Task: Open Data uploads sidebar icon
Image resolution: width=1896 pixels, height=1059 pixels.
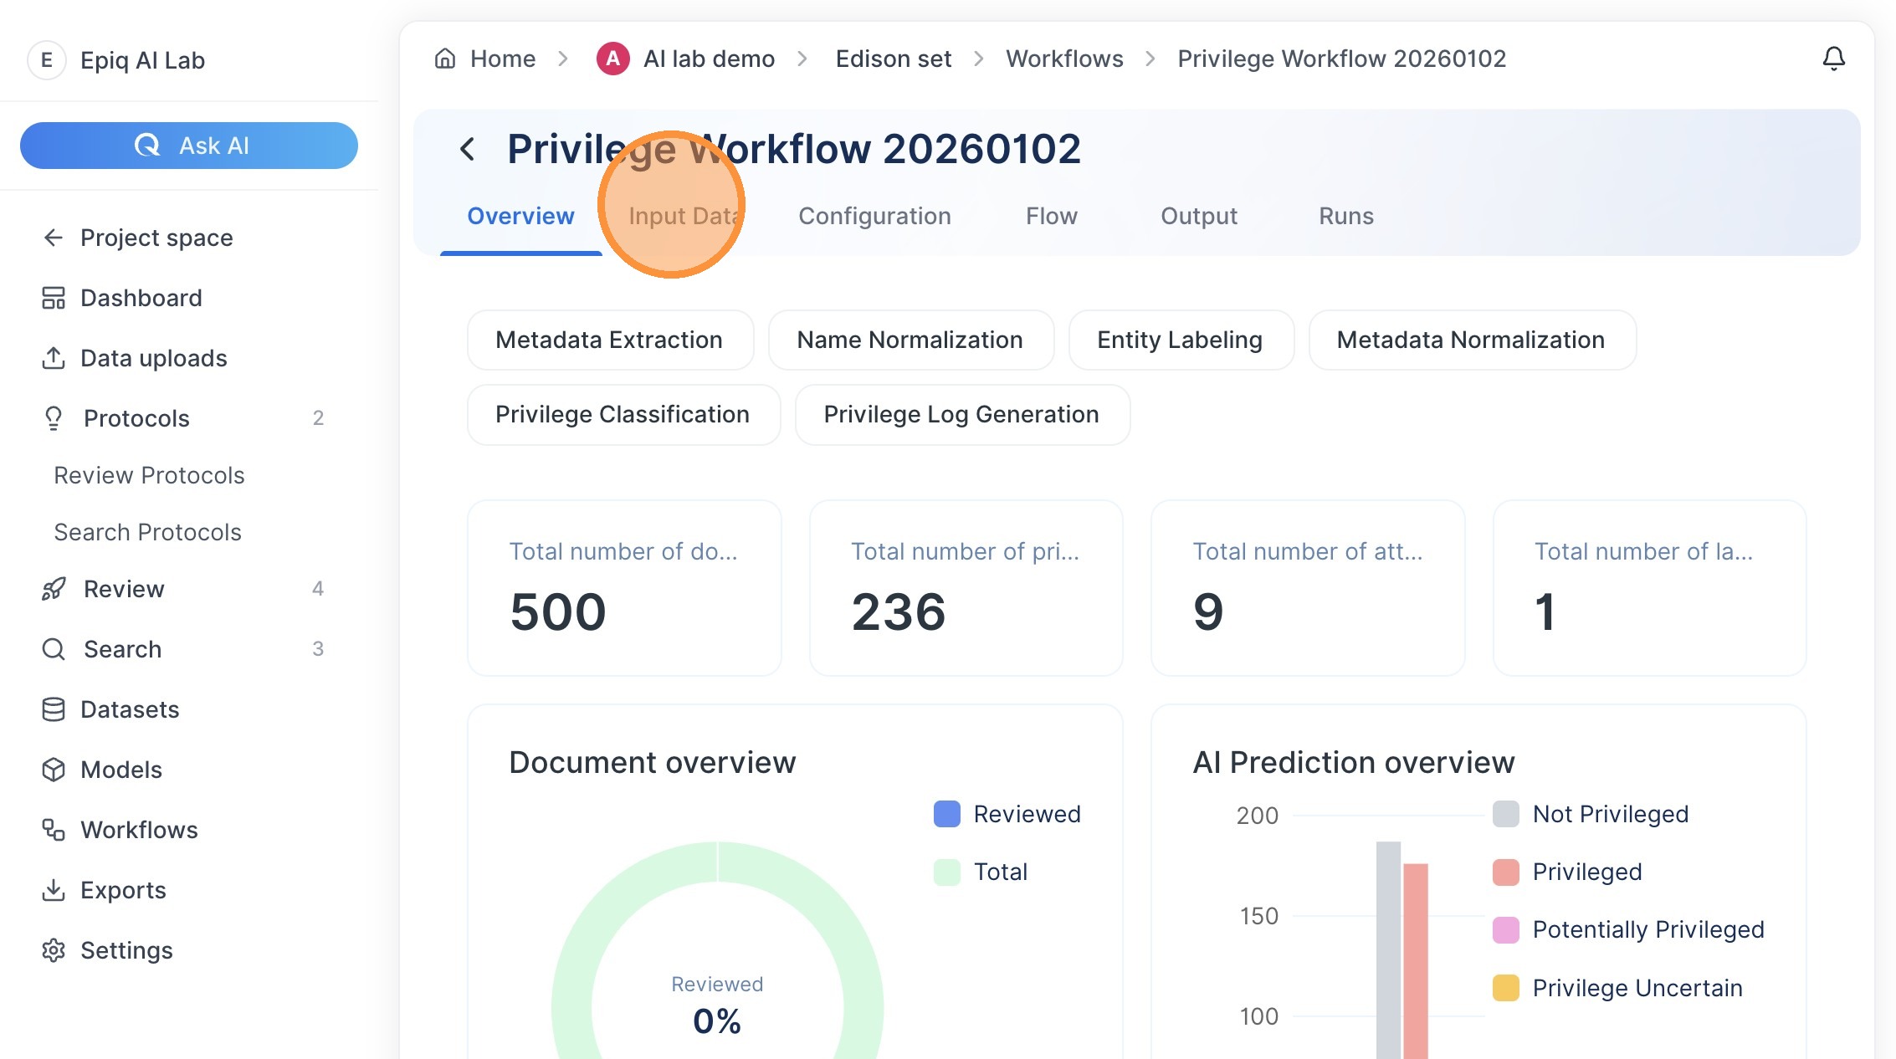Action: pyautogui.click(x=54, y=358)
